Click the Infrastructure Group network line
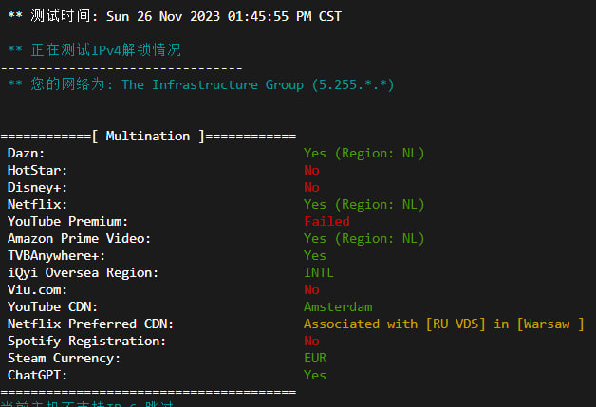 coord(200,84)
